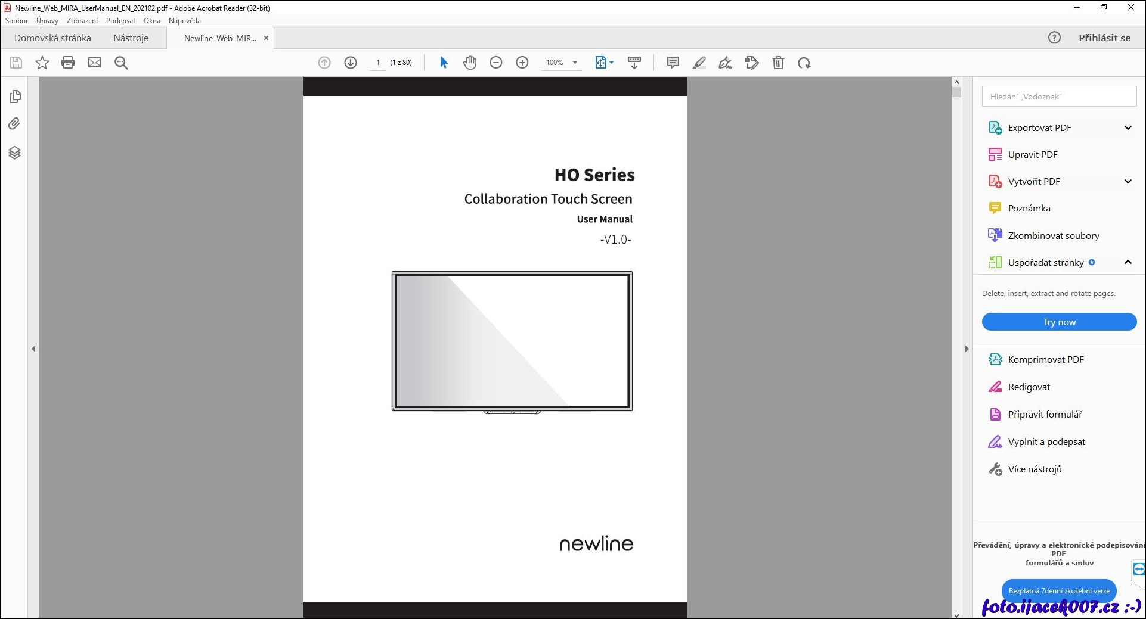Image resolution: width=1146 pixels, height=619 pixels.
Task: Select the highlight text tool
Action: pos(699,63)
